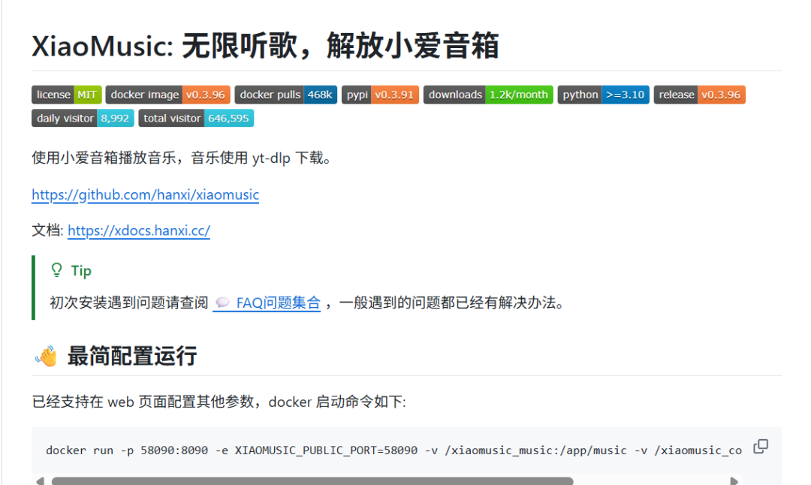The image size is (811, 485).
Task: Click the docker pulls 468k badge
Action: pyautogui.click(x=285, y=95)
